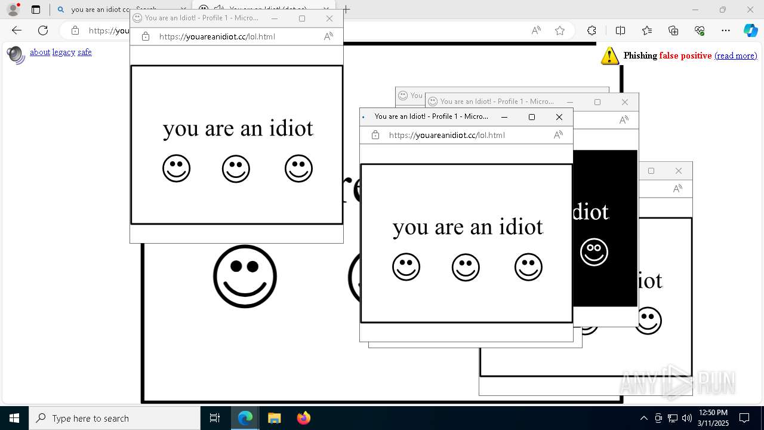Click lock icon in the front center popup
This screenshot has height=430, width=764.
coord(375,135)
